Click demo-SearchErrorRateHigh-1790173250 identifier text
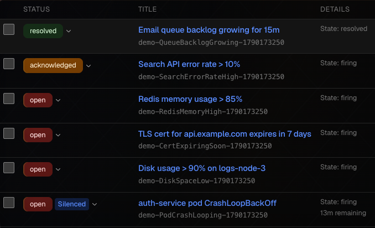This screenshot has width=375, height=228. pyautogui.click(x=211, y=77)
